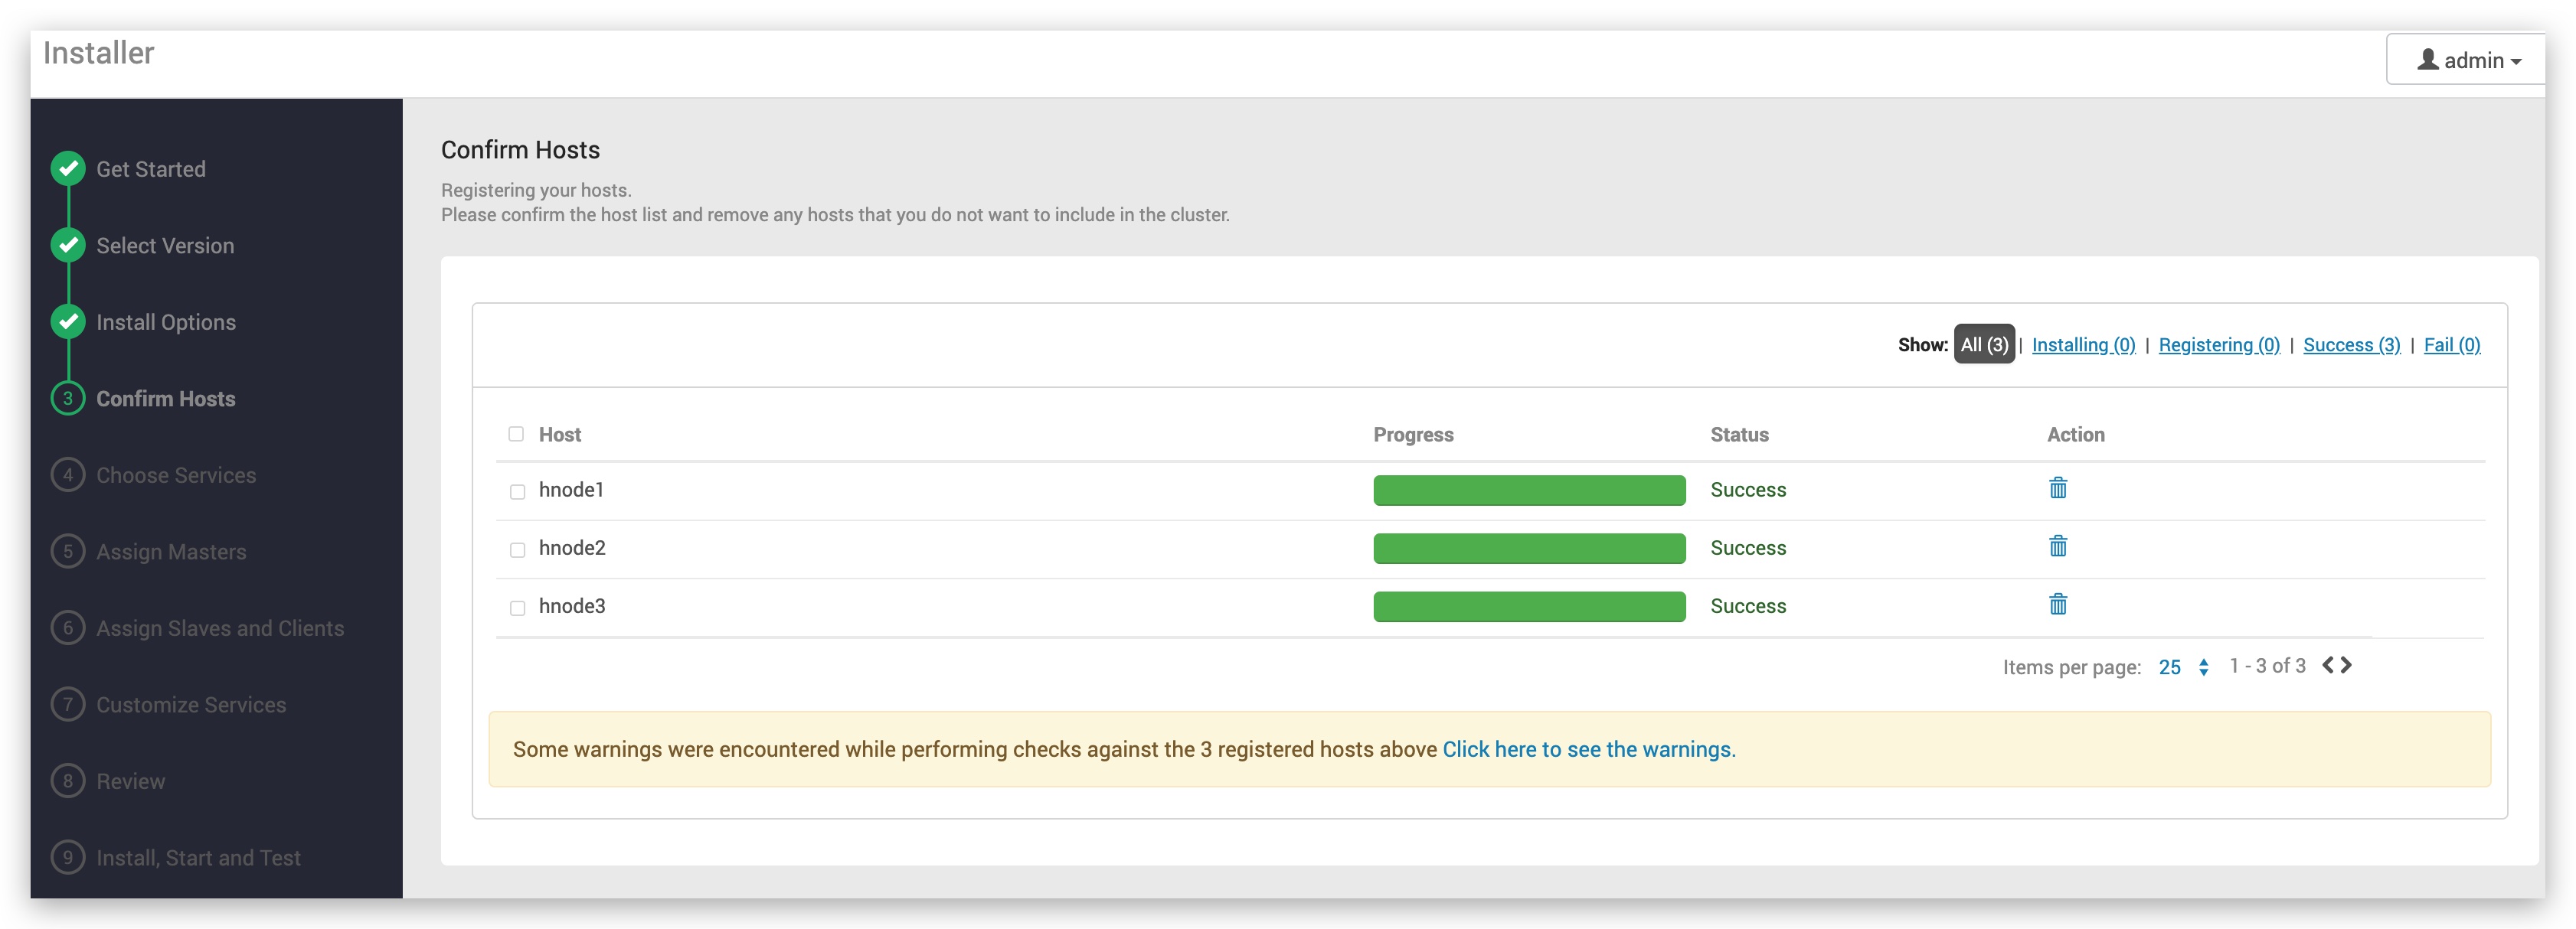The width and height of the screenshot is (2576, 929).
Task: Filter hosts by Installing (0)
Action: (x=2083, y=344)
